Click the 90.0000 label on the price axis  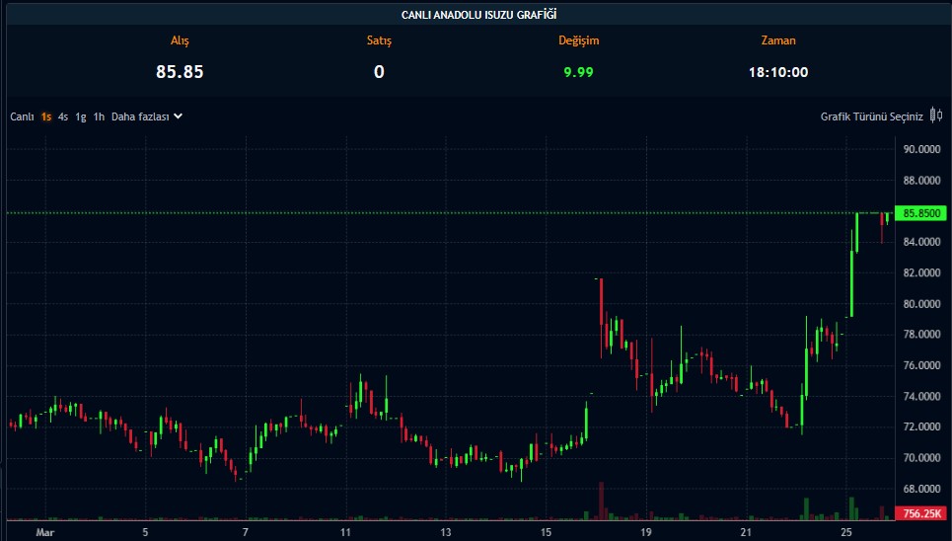click(920, 150)
